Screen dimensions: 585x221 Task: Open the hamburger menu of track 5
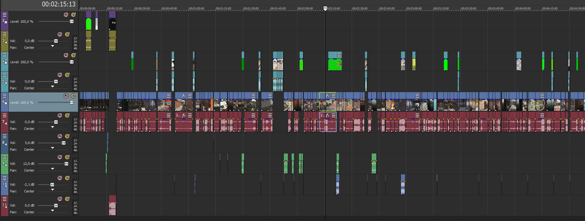pos(4,75)
